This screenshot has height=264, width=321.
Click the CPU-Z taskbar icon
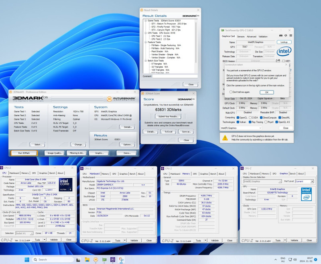113,260
